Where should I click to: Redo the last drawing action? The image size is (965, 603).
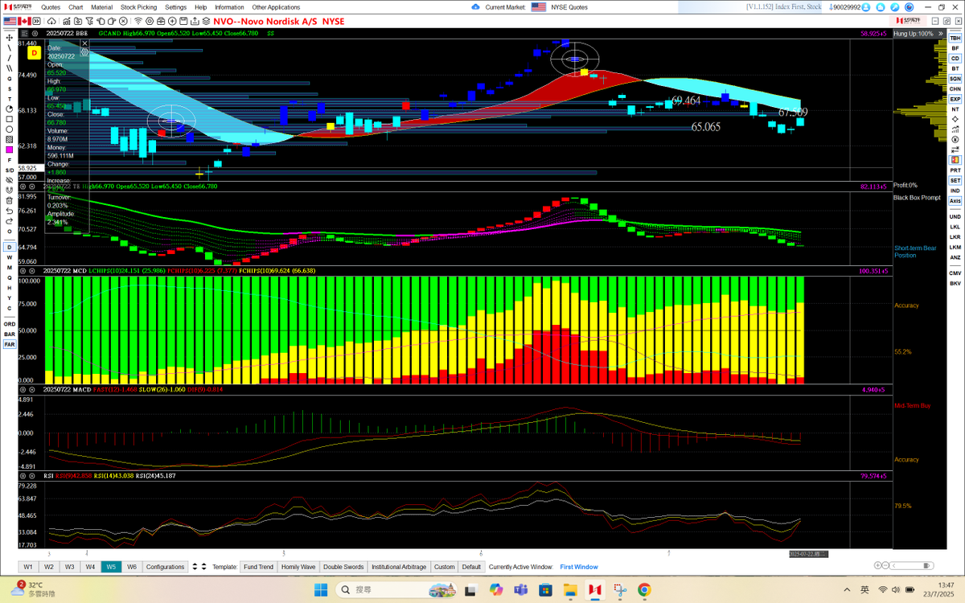[9, 221]
